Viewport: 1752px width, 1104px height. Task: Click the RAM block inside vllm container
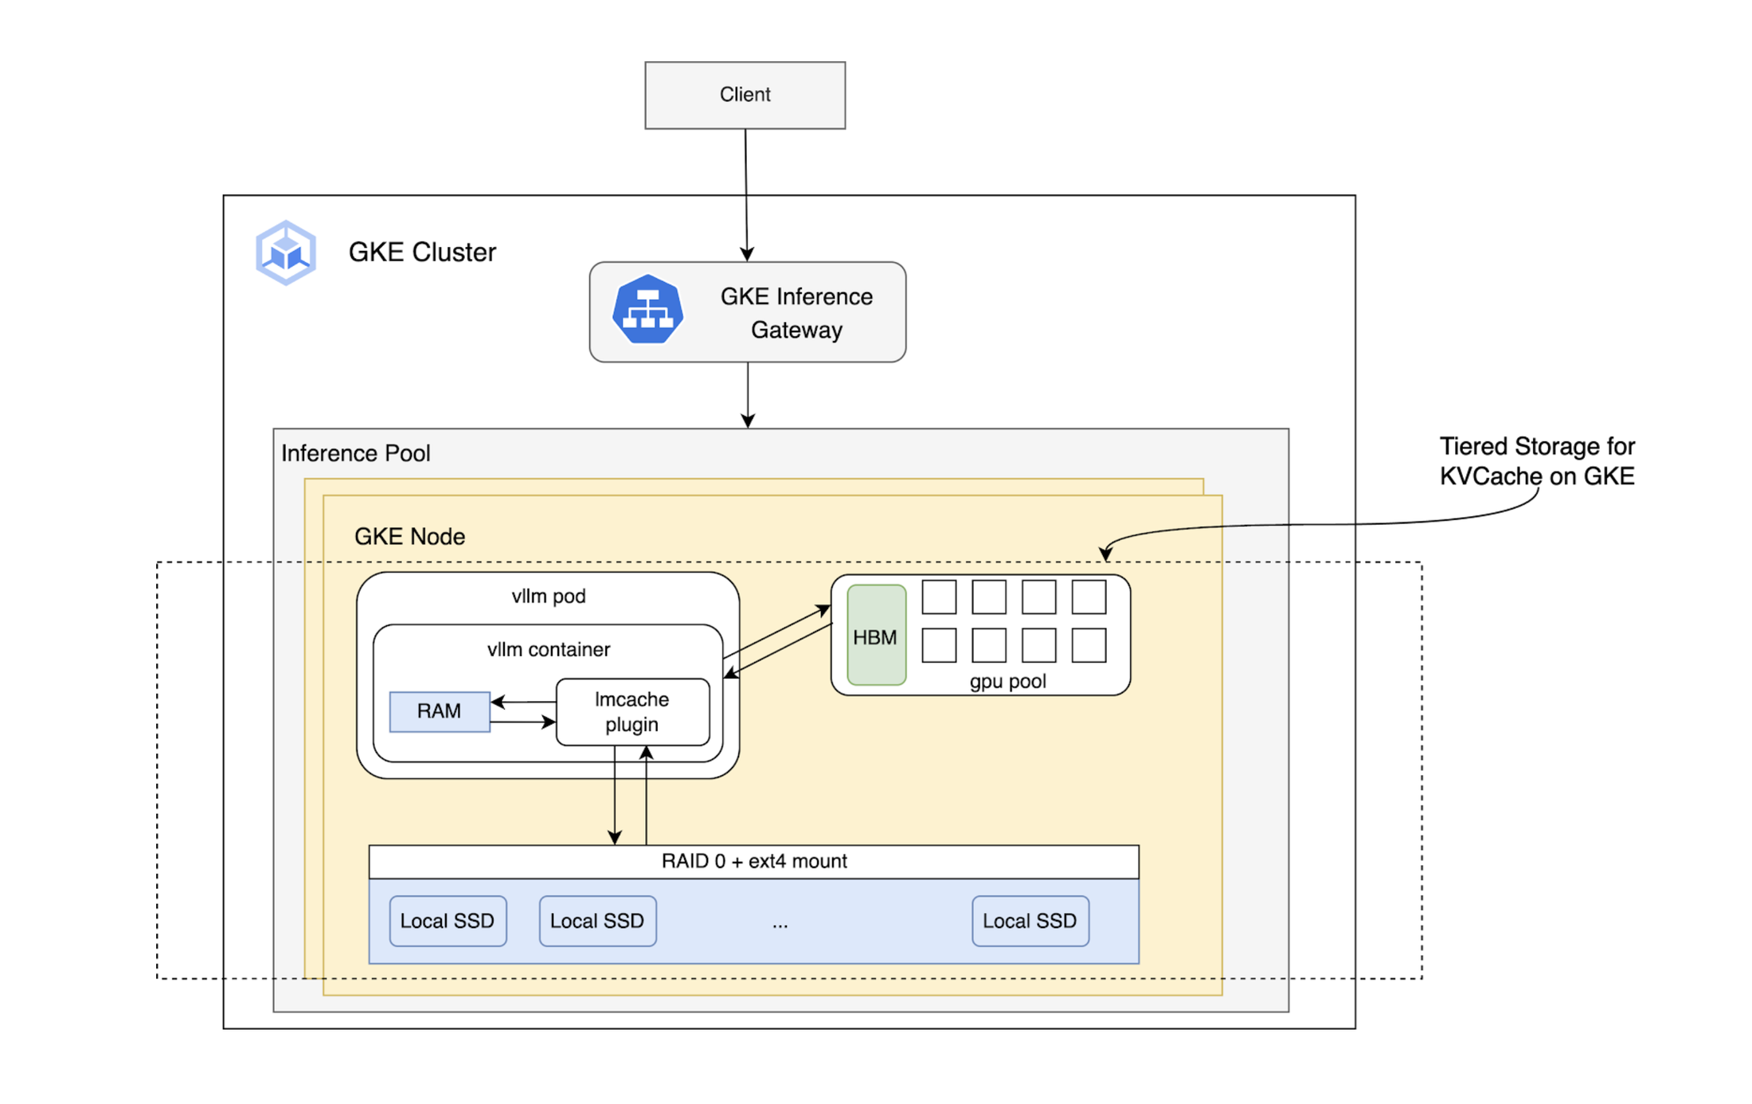[439, 711]
